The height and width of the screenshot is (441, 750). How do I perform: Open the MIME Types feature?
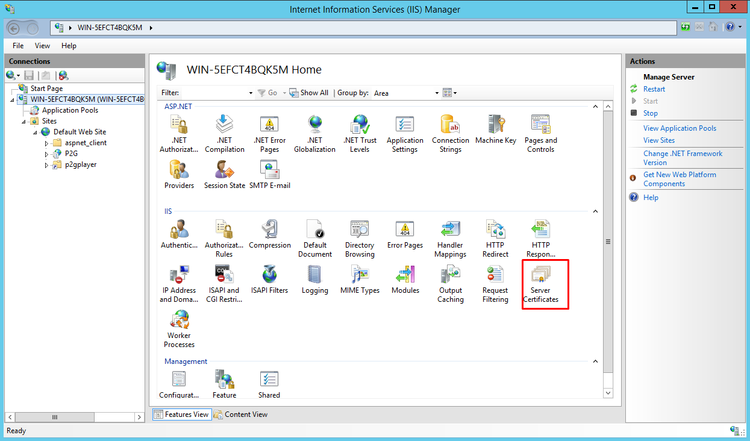pyautogui.click(x=360, y=280)
